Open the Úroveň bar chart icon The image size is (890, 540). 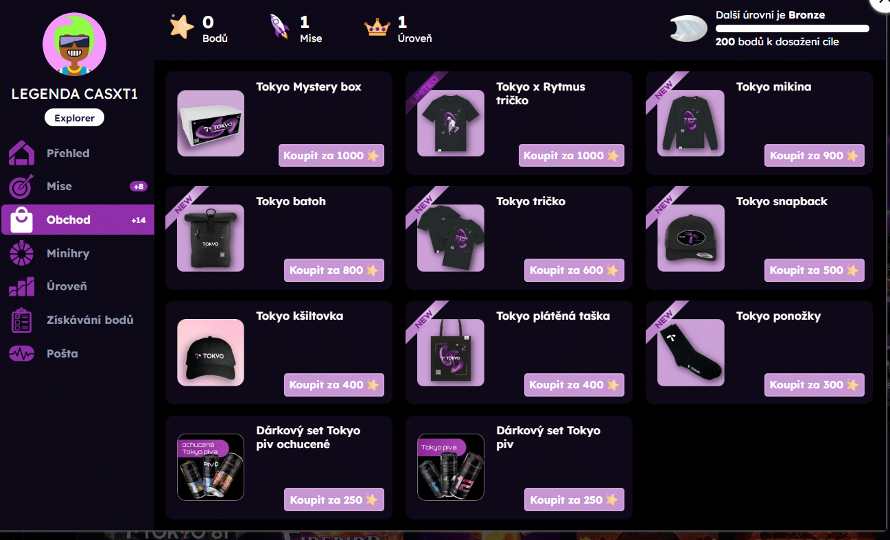pyautogui.click(x=21, y=287)
